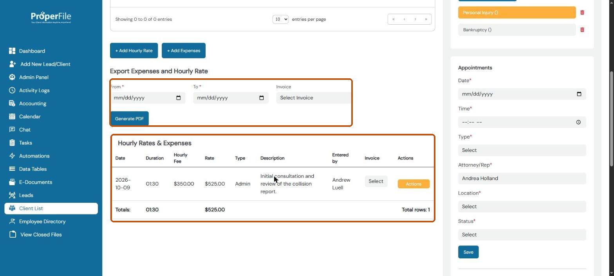The height and width of the screenshot is (276, 614).
Task: Click the E-Documents icon in the sidebar
Action: click(12, 182)
